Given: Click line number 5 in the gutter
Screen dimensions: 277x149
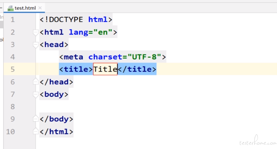Looking at the screenshot, I should click(12, 69).
